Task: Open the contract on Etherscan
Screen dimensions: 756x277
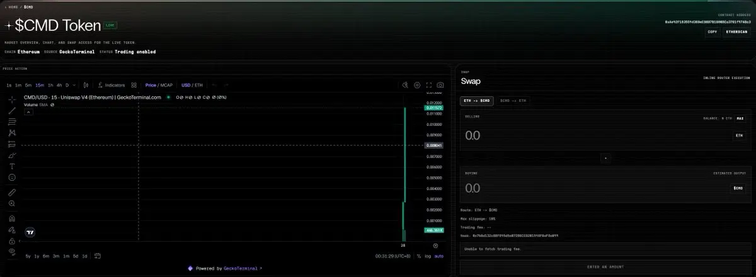Action: point(736,31)
